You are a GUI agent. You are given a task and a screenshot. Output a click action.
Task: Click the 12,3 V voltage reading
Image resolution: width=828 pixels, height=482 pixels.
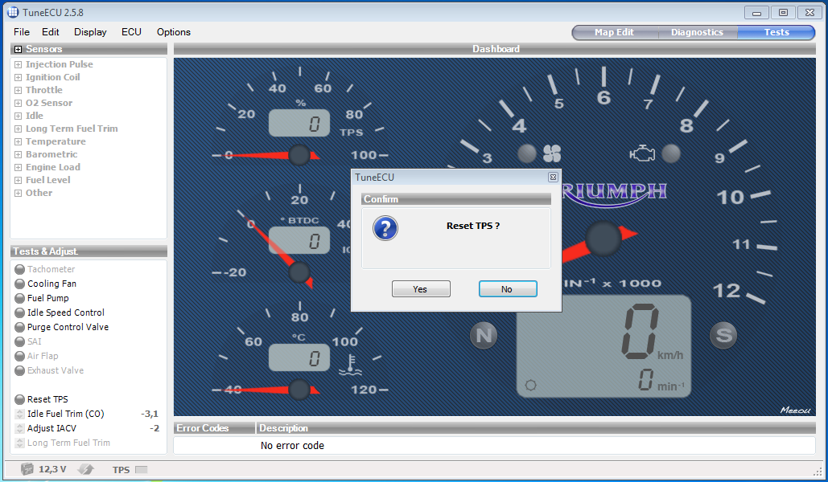[x=52, y=469]
